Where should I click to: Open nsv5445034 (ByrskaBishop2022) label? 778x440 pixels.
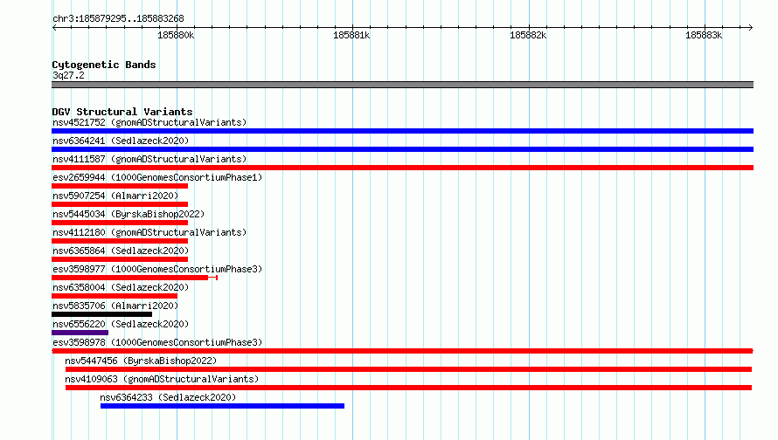pos(129,214)
